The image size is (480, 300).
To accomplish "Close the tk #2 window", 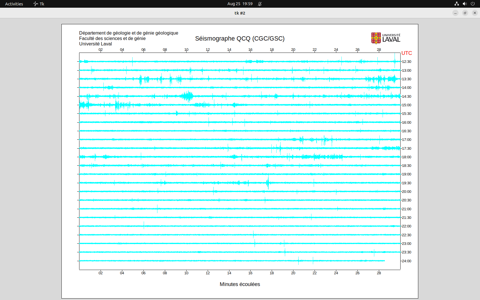I will (x=475, y=13).
